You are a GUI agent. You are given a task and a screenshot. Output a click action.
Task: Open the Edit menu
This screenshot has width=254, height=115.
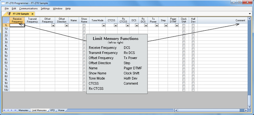tap(14, 9)
